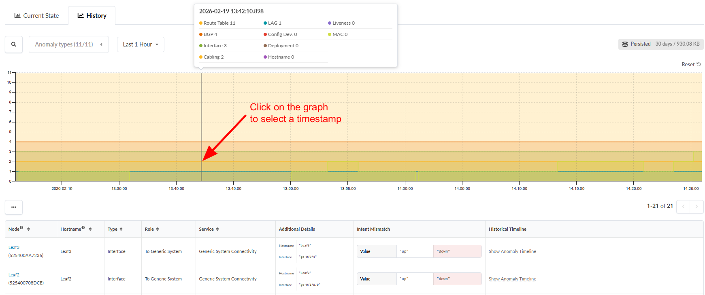Viewport: 705px width, 295px height.
Task: Reset the graph view
Action: coord(691,65)
